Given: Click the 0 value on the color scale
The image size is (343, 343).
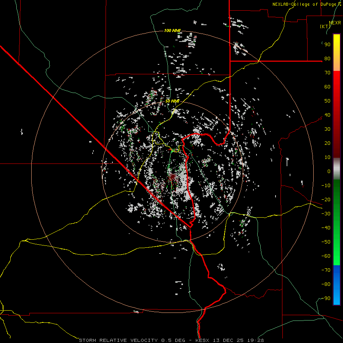Looking at the screenshot, I should (x=329, y=171).
